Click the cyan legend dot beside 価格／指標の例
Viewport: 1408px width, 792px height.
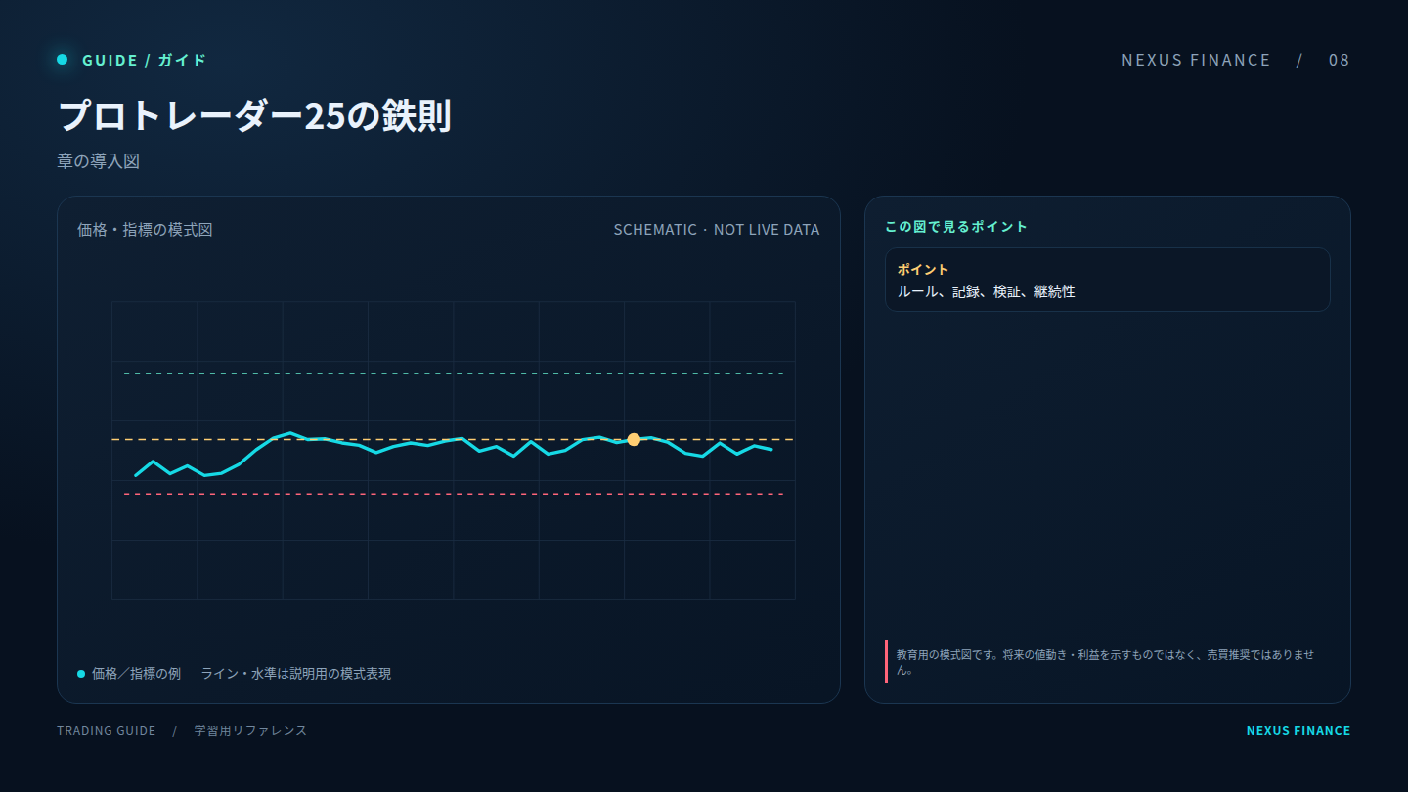81,674
